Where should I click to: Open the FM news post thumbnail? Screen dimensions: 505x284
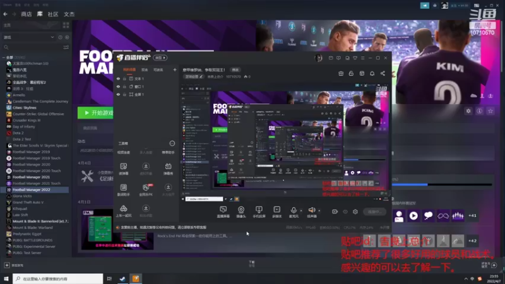coord(117,229)
